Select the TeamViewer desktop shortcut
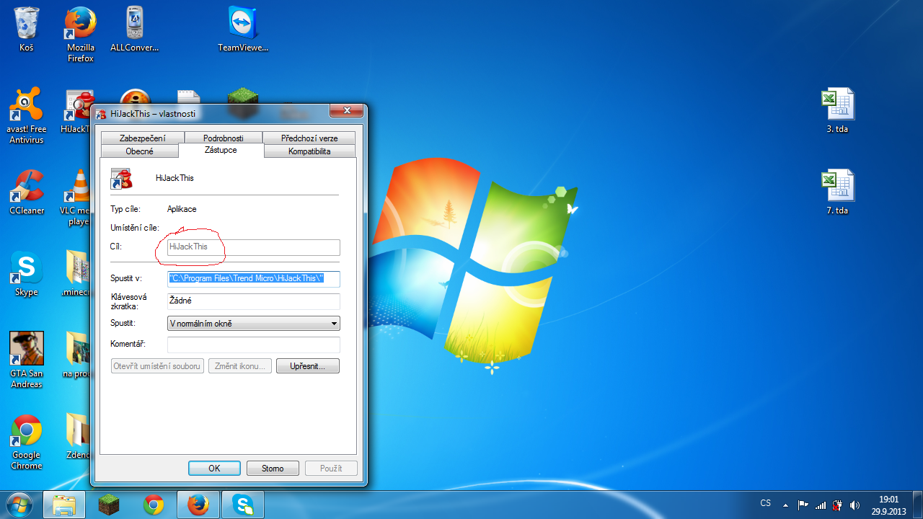The image size is (923, 519). [x=243, y=30]
